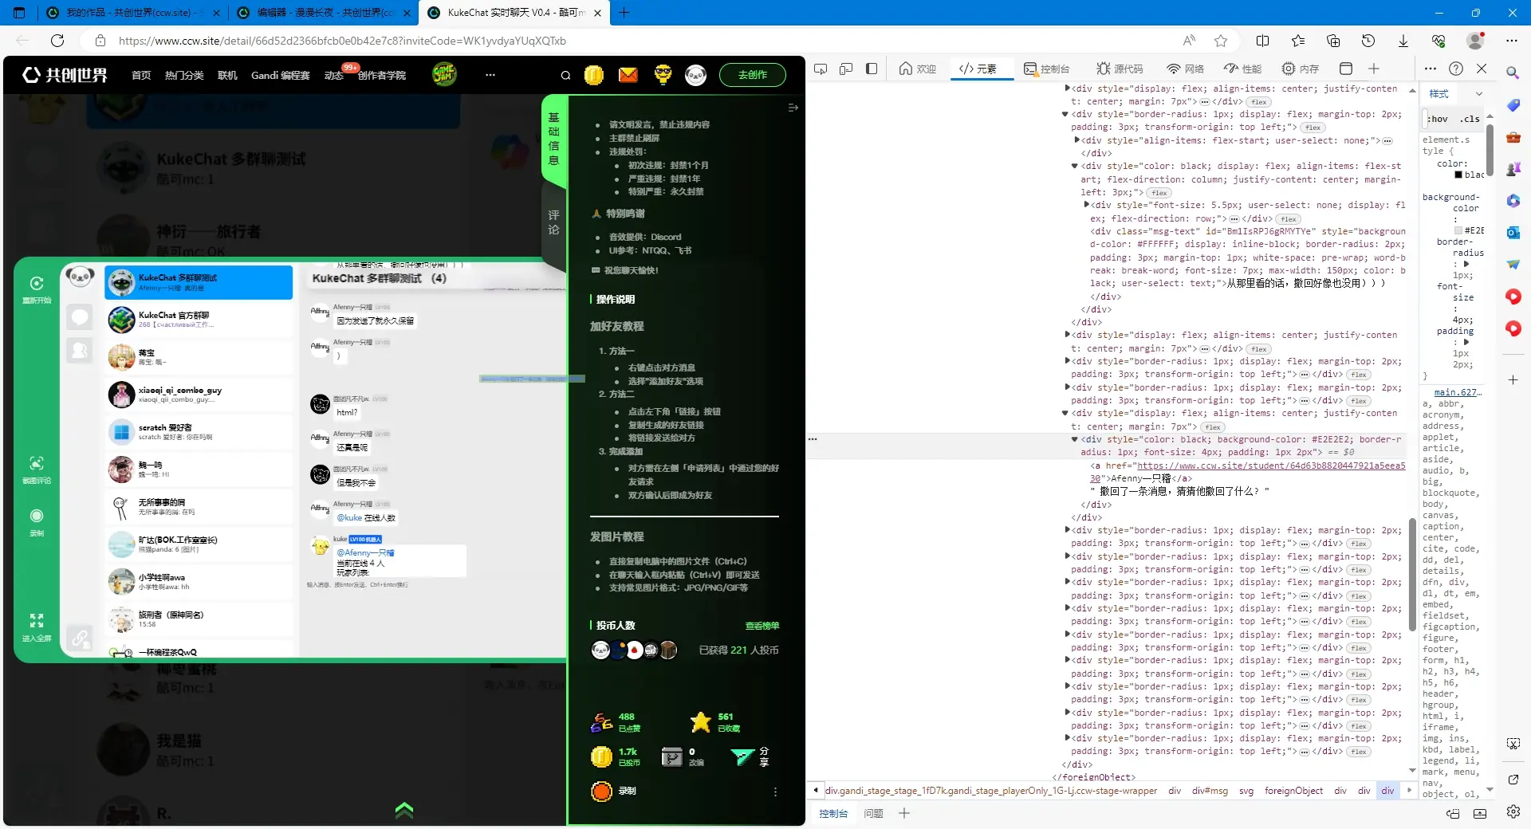This screenshot has height=829, width=1531.
Task: Select the 评论 comments side tab
Action: [553, 222]
